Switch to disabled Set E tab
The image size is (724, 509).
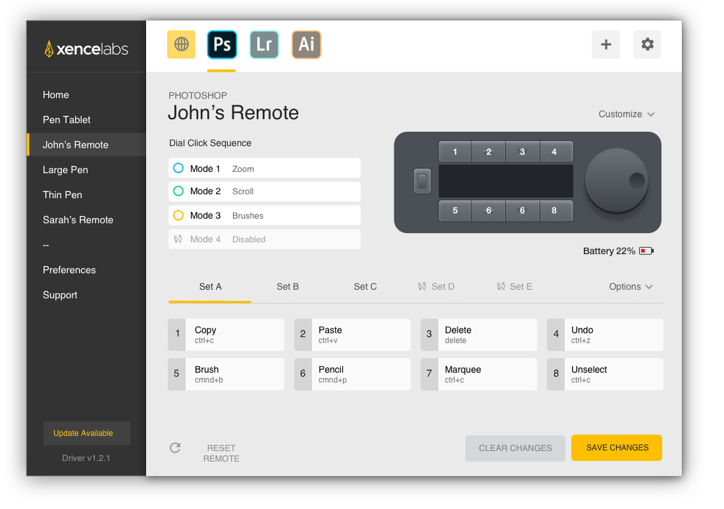(x=515, y=287)
